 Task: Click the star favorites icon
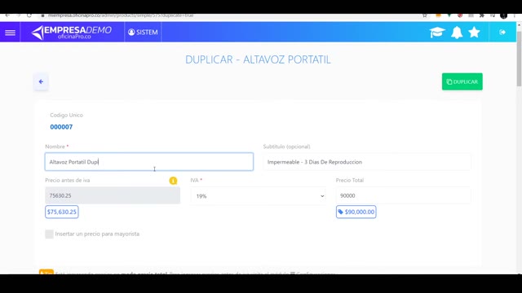474,33
